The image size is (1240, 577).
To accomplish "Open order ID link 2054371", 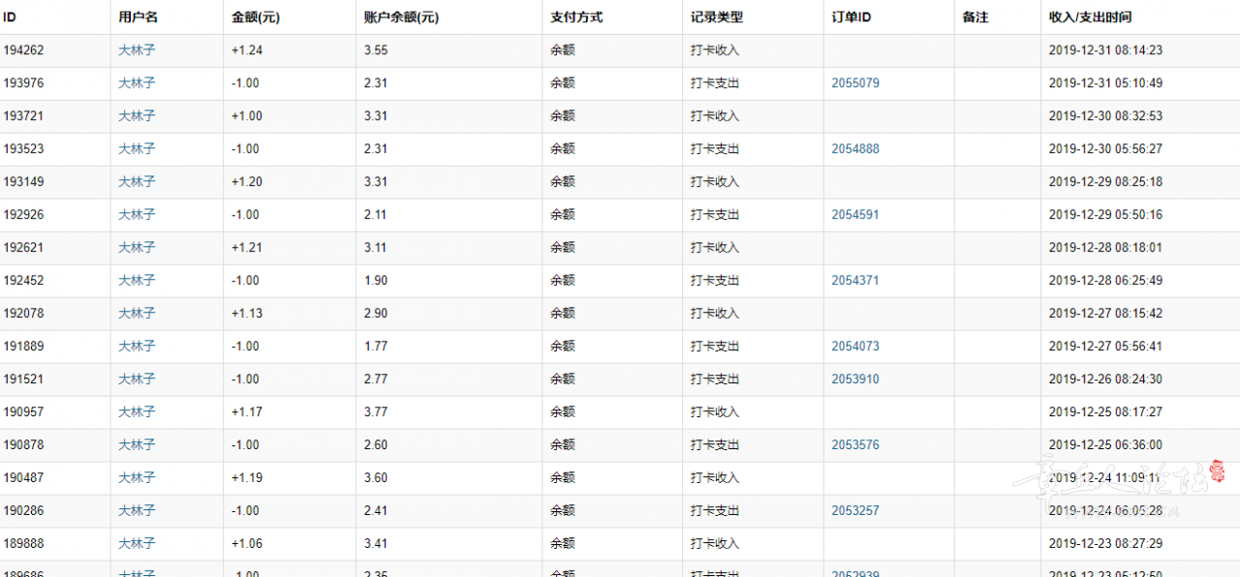I will coord(855,281).
